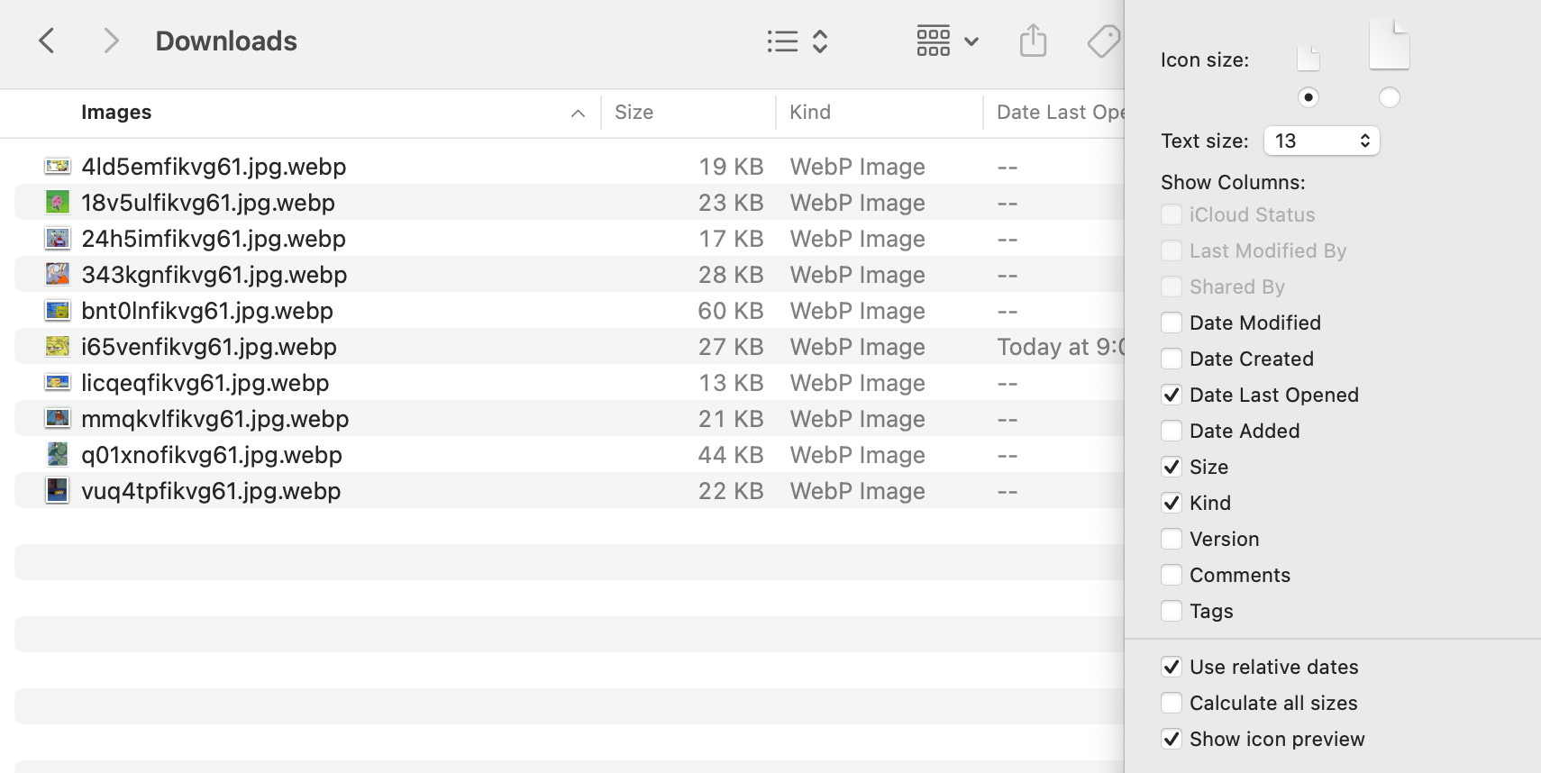The width and height of the screenshot is (1541, 773).
Task: Enable the Comments column checkbox
Action: click(1172, 575)
